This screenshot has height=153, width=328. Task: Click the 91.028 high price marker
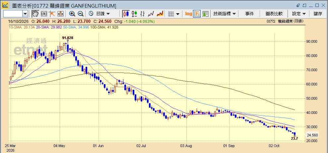[x=68, y=38]
